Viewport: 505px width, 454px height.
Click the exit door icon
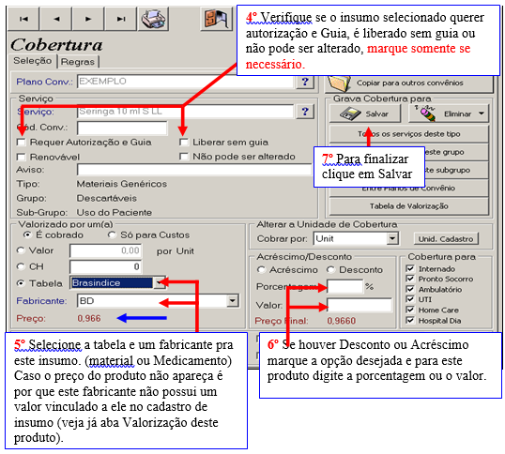(x=217, y=19)
